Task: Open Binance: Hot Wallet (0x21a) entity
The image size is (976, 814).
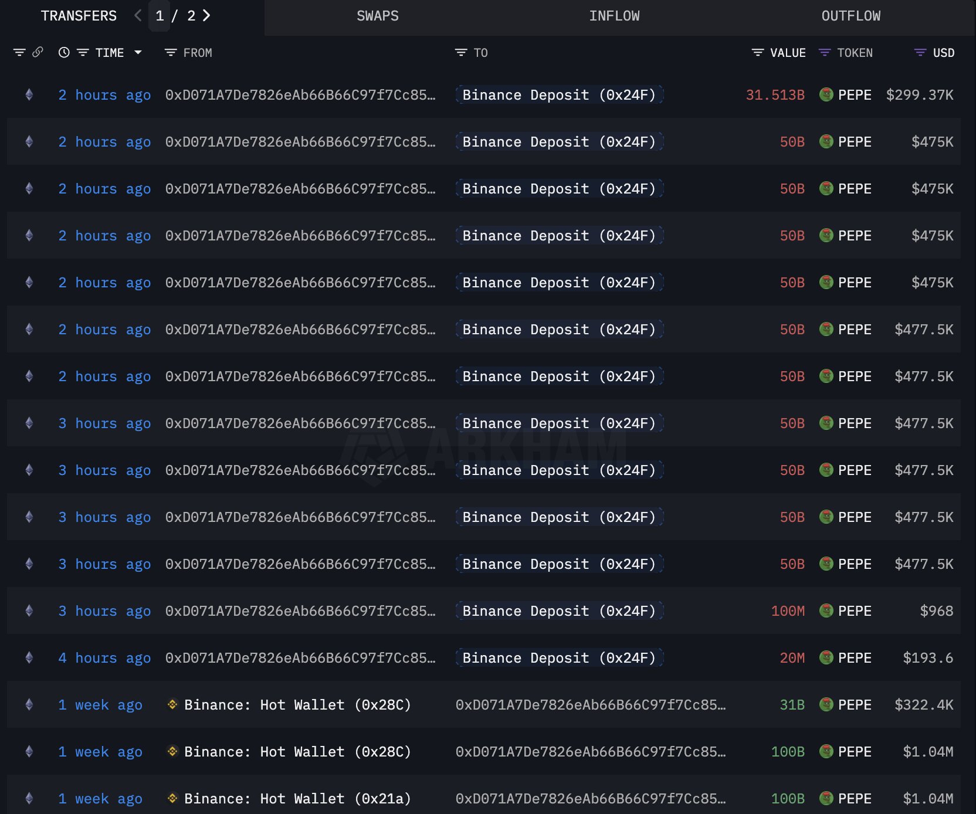Action: [x=297, y=799]
